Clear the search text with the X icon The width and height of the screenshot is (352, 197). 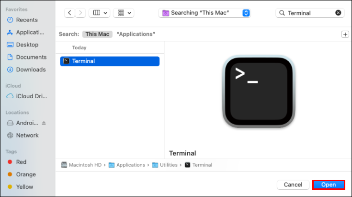(338, 13)
